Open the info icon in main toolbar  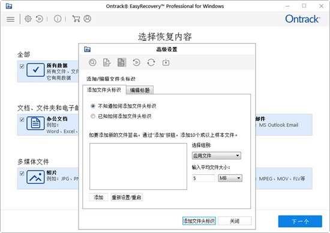58,19
